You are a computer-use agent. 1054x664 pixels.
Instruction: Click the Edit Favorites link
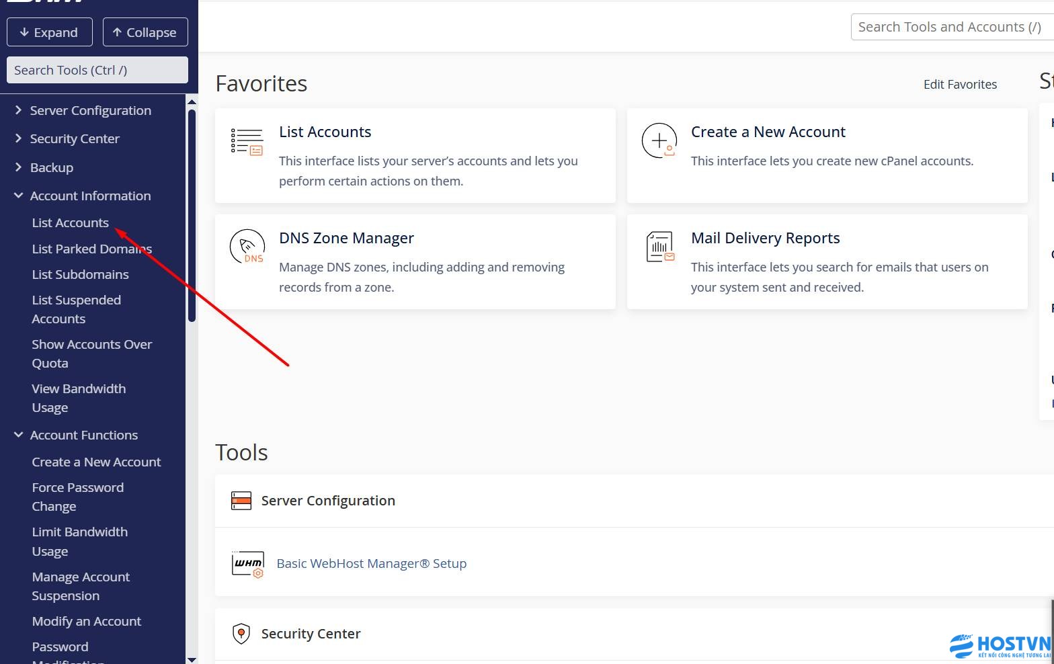click(x=959, y=84)
